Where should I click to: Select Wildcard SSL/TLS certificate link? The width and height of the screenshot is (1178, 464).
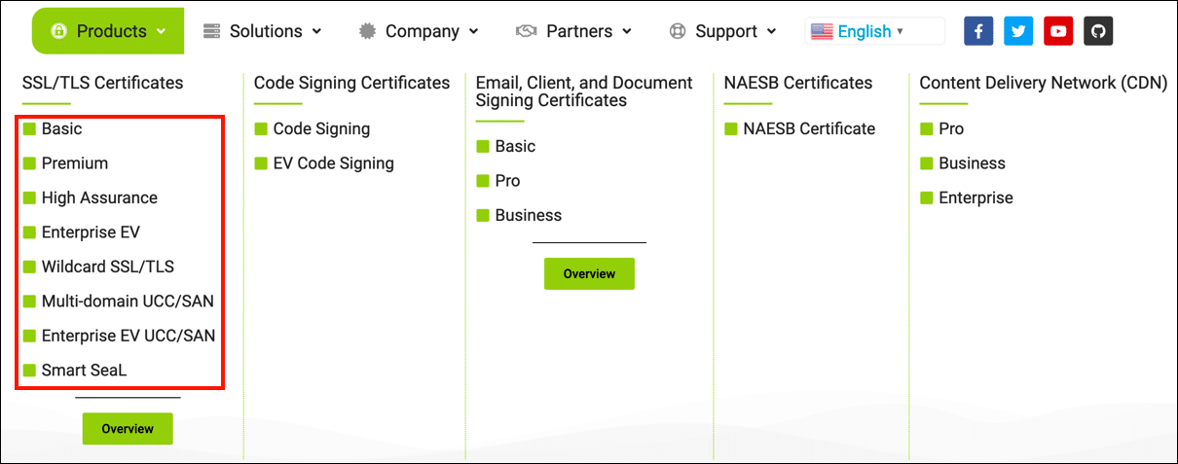coord(107,267)
